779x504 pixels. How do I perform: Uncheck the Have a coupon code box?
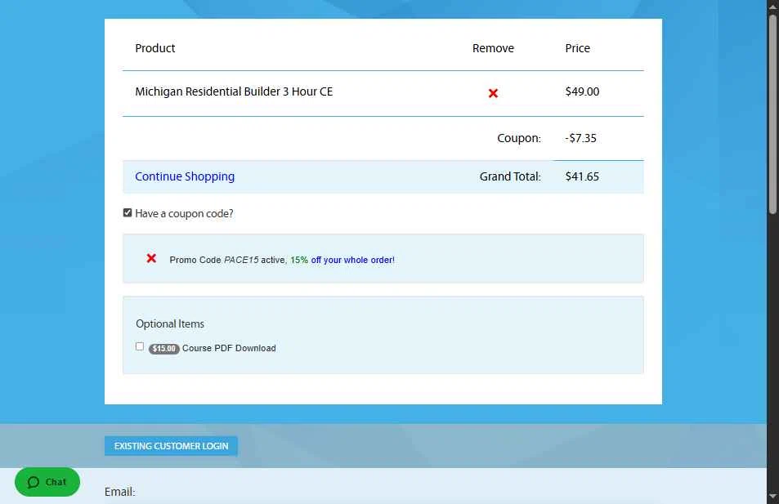click(x=128, y=212)
